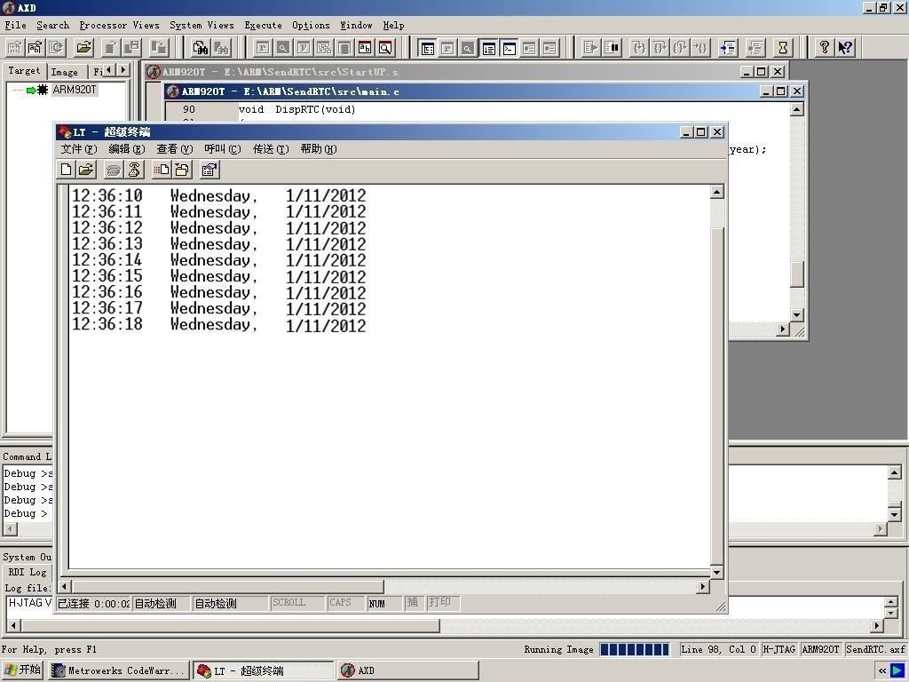This screenshot has height=682, width=909.
Task: Click the Send file icon in HyperTerminal
Action: (x=162, y=170)
